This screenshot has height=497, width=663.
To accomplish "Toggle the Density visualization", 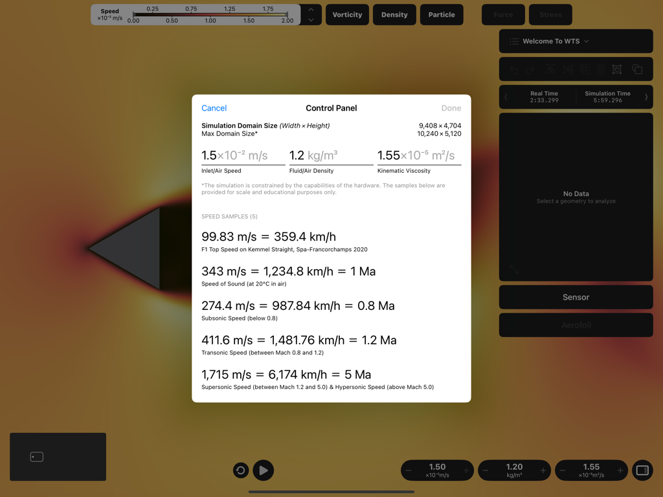I will coord(394,14).
